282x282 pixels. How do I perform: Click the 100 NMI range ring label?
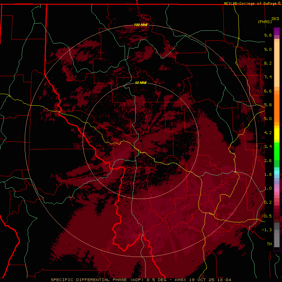pos(141,25)
